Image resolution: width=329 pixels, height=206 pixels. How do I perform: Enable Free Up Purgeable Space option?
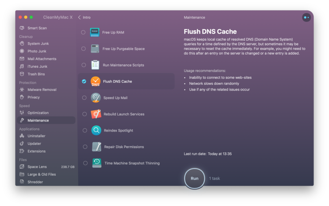pos(84,49)
